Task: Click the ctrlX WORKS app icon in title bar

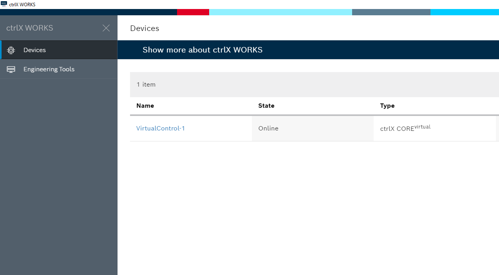Action: click(x=4, y=4)
